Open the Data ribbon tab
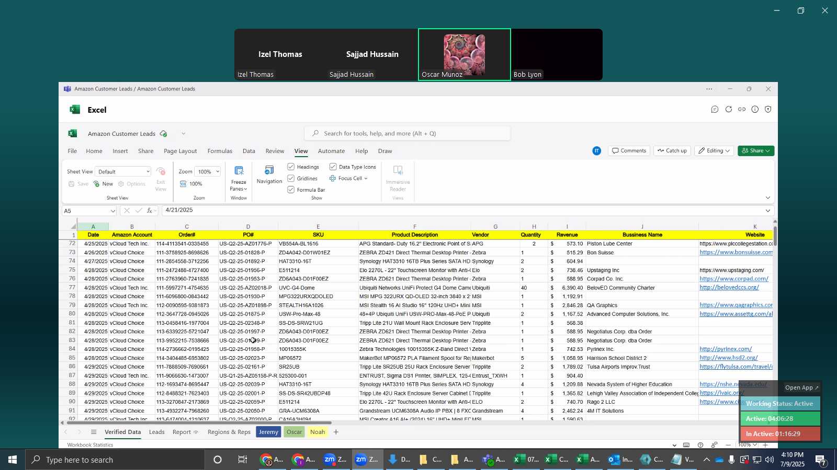 (249, 151)
